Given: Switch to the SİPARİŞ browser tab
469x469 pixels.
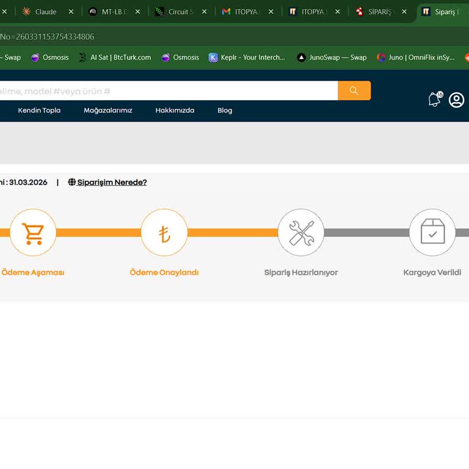Looking at the screenshot, I should 380,12.
